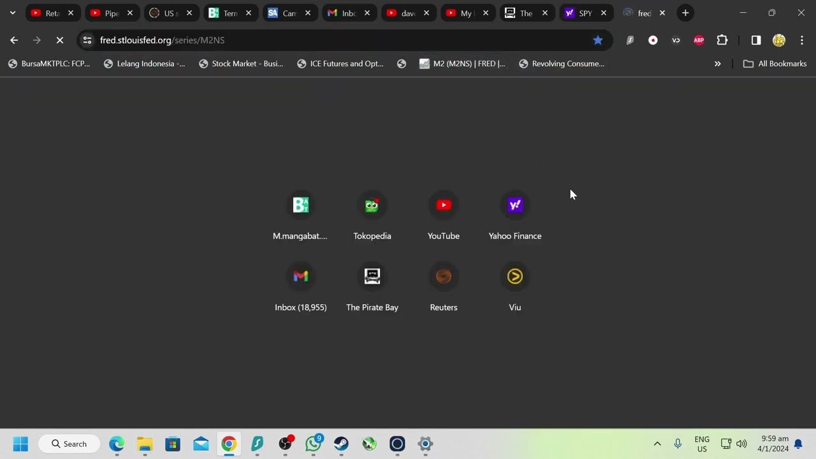Open The Pirate Bay shortcut tile

[372, 288]
